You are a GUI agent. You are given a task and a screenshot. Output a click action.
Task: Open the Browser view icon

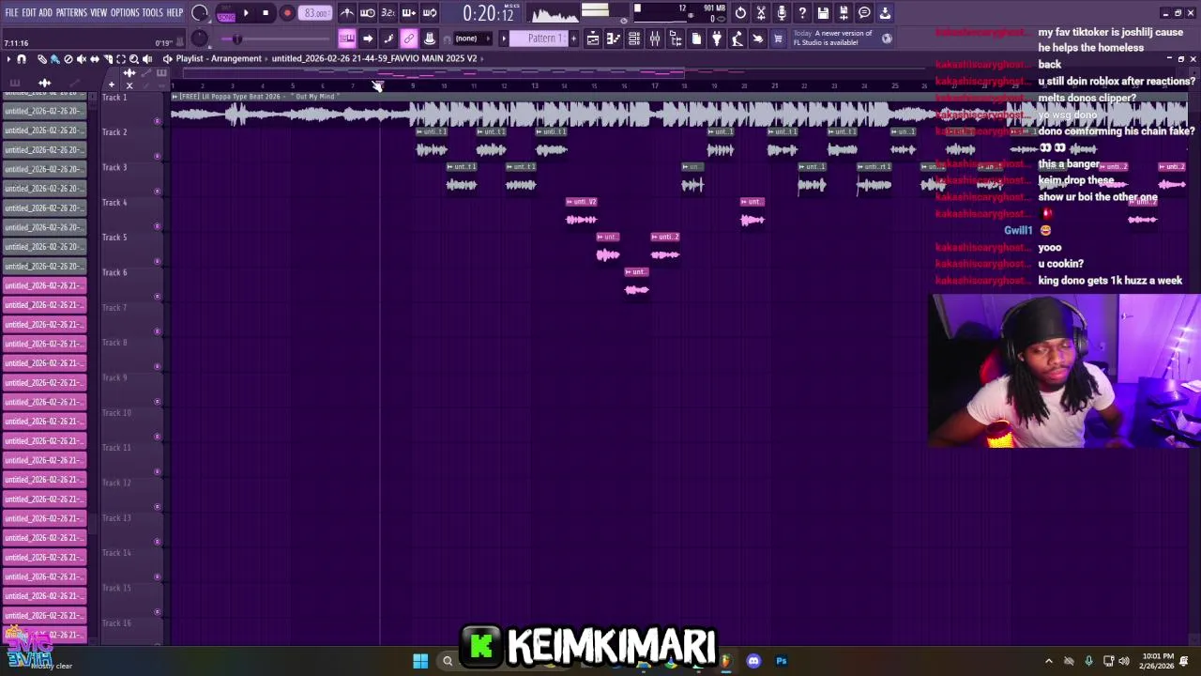pyautogui.click(x=676, y=38)
